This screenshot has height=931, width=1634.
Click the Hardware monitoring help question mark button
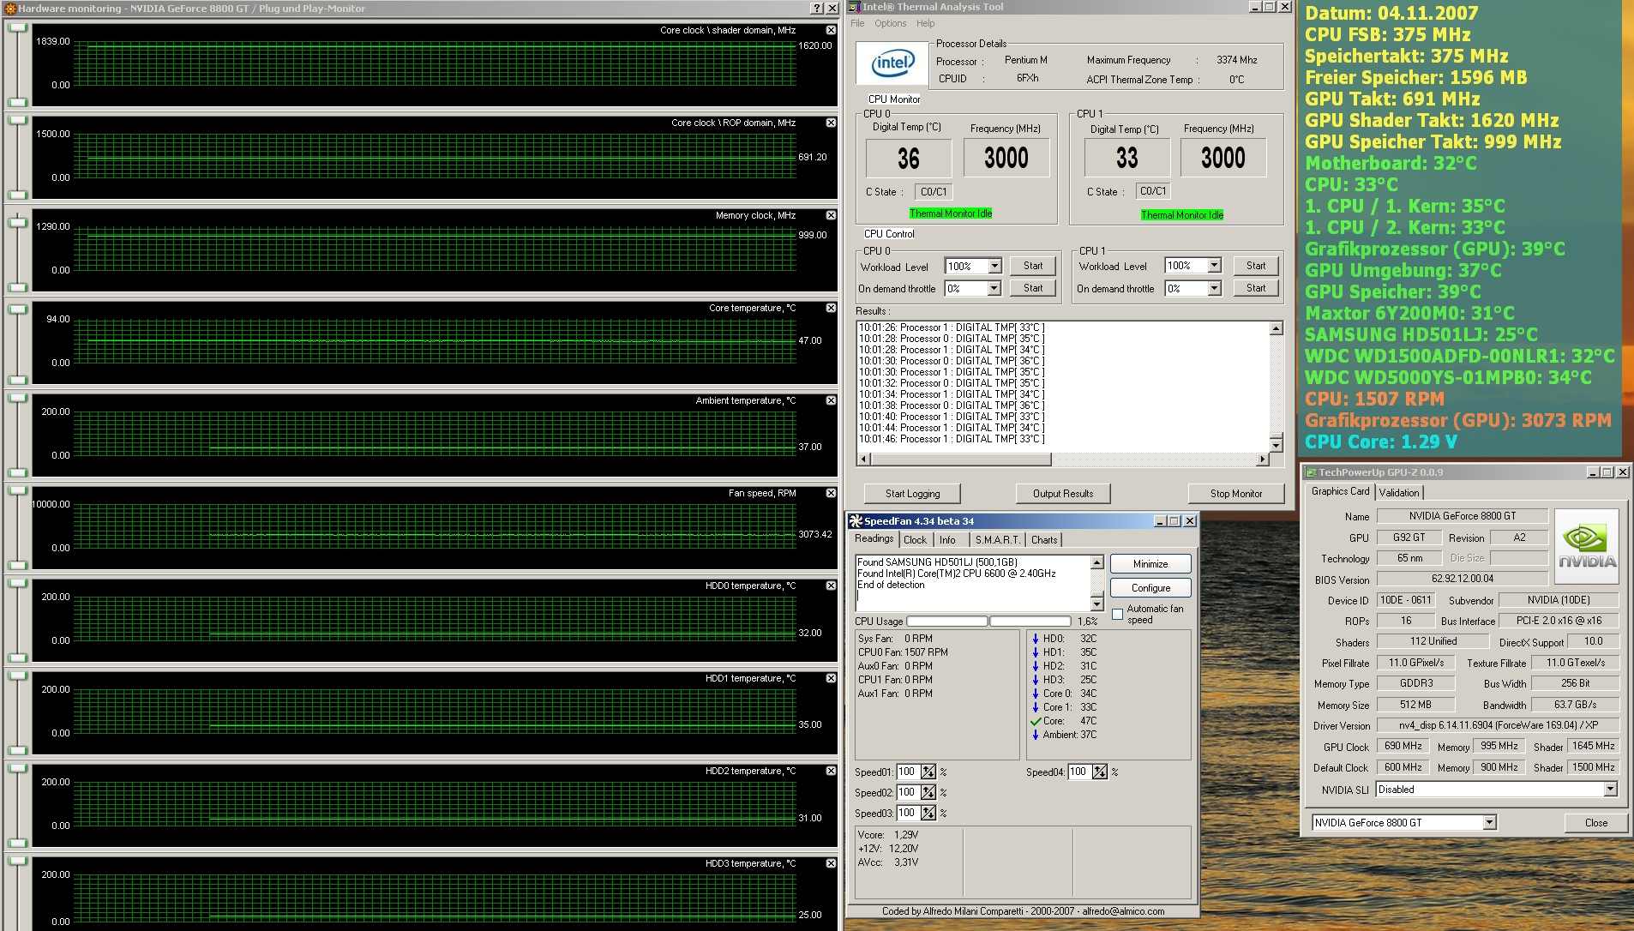816,9
